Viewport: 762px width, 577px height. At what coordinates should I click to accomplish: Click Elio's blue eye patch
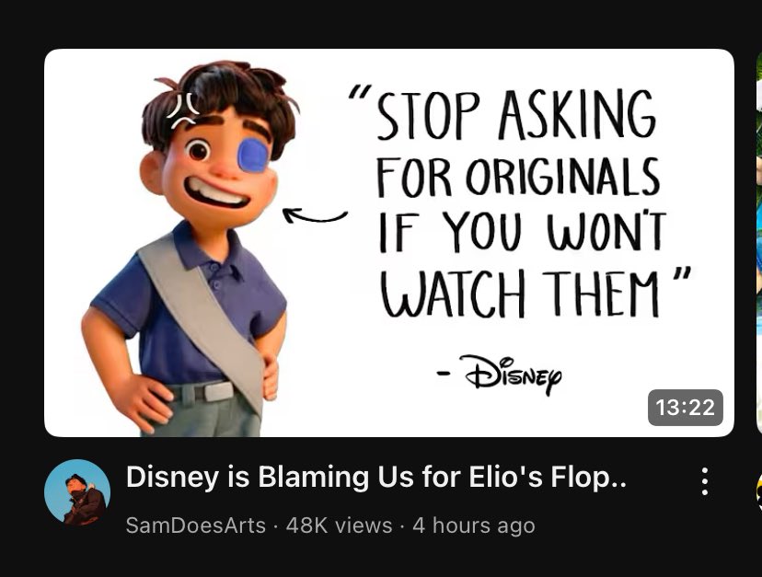click(x=252, y=156)
